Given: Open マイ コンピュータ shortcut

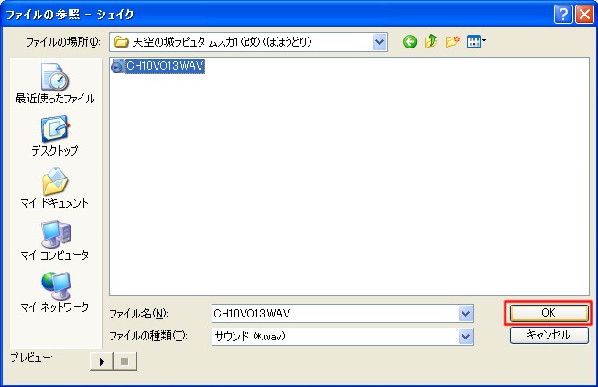Looking at the screenshot, I should coord(55,241).
